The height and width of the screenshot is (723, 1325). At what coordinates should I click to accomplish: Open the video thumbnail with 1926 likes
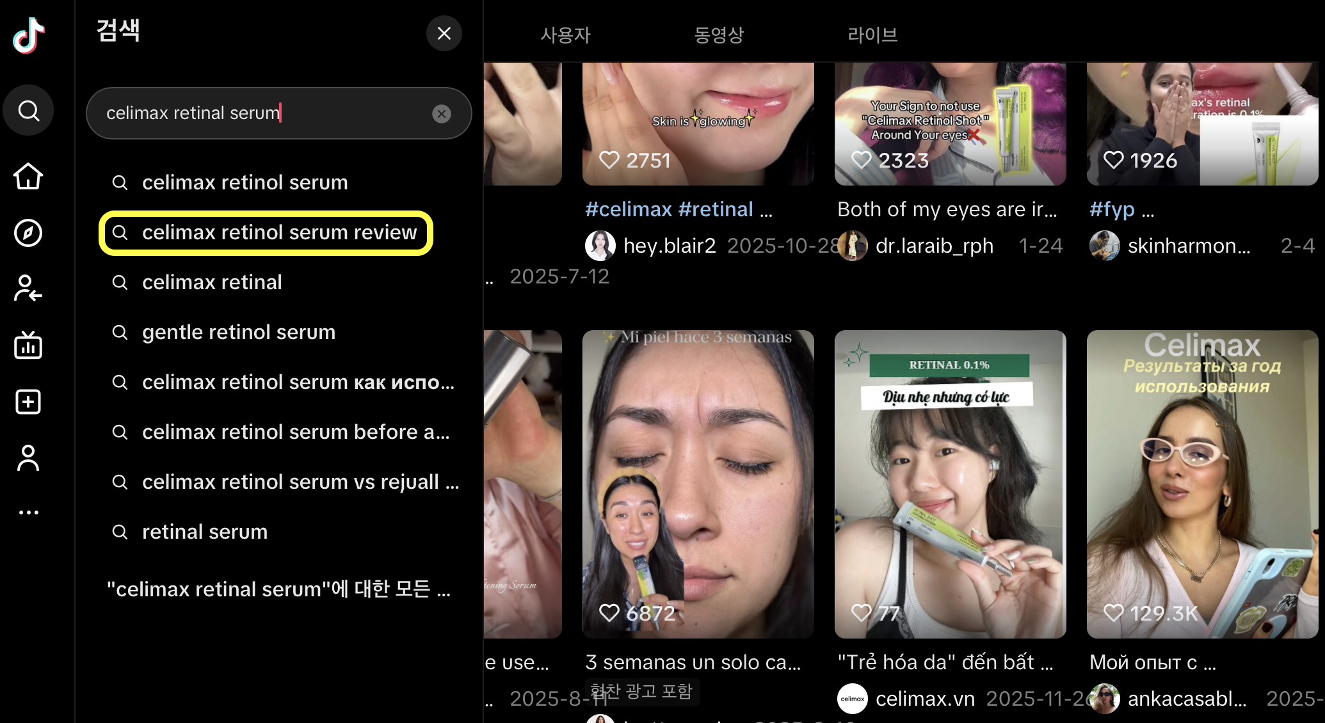(1203, 123)
